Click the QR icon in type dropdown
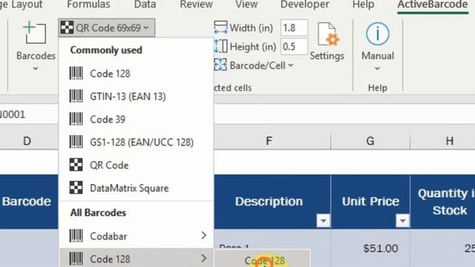This screenshot has height=267, width=475. (x=67, y=27)
